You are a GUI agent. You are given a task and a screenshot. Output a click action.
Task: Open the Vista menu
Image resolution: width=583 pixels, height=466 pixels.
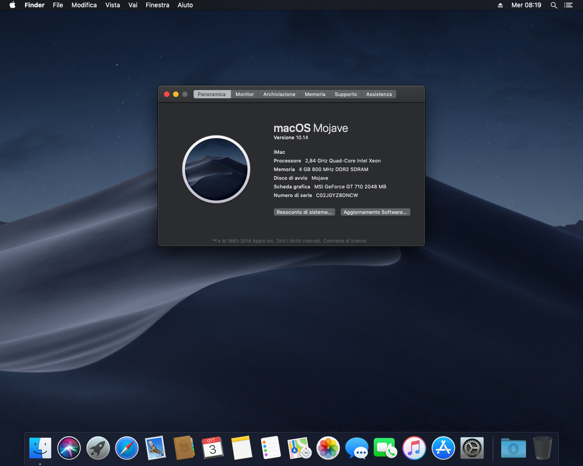click(x=113, y=5)
